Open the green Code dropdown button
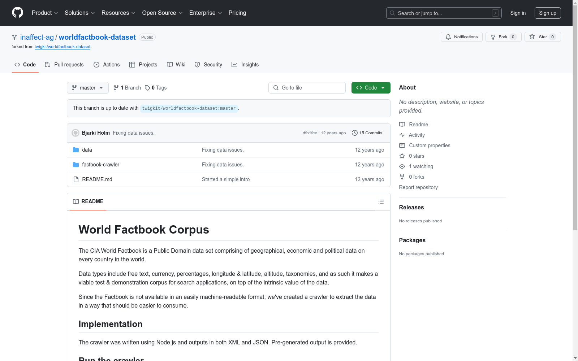578x361 pixels. [x=371, y=88]
